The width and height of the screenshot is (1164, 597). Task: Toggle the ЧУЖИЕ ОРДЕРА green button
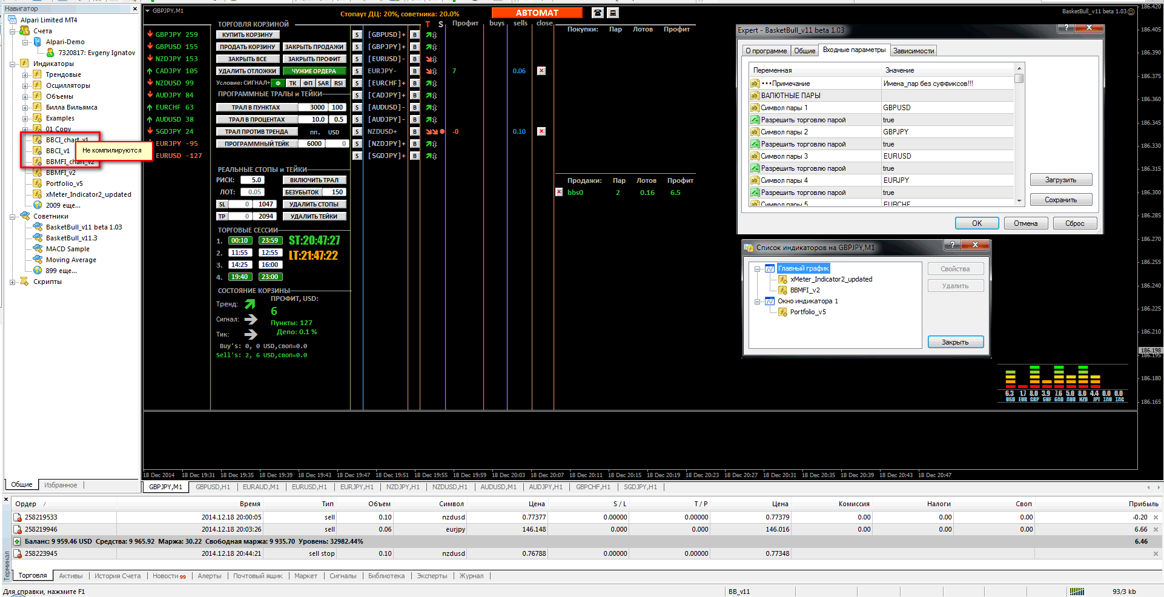tap(314, 71)
